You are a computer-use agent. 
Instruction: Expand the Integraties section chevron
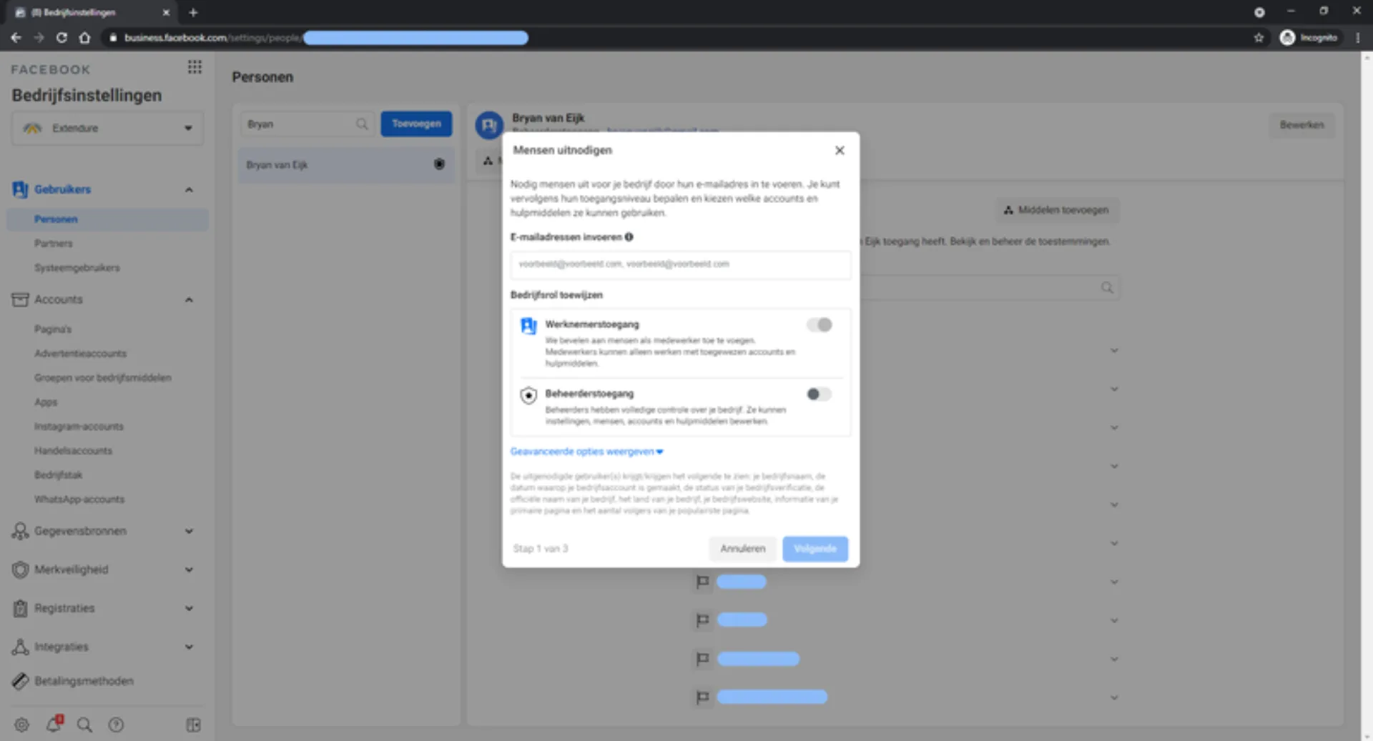click(x=189, y=647)
